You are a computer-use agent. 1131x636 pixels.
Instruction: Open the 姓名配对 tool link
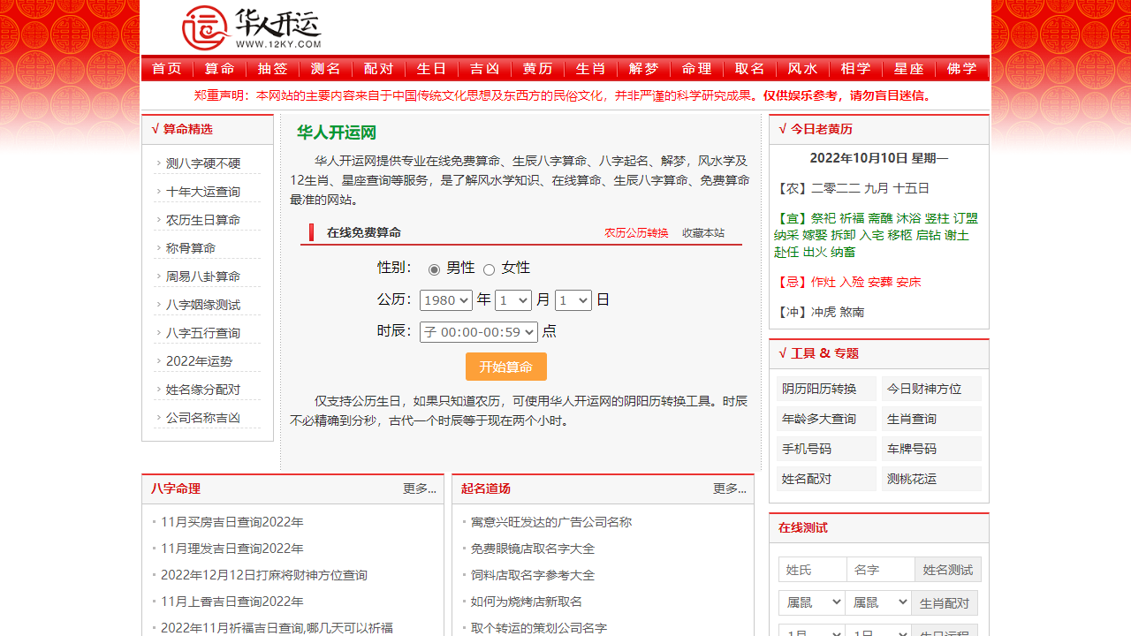click(x=826, y=479)
